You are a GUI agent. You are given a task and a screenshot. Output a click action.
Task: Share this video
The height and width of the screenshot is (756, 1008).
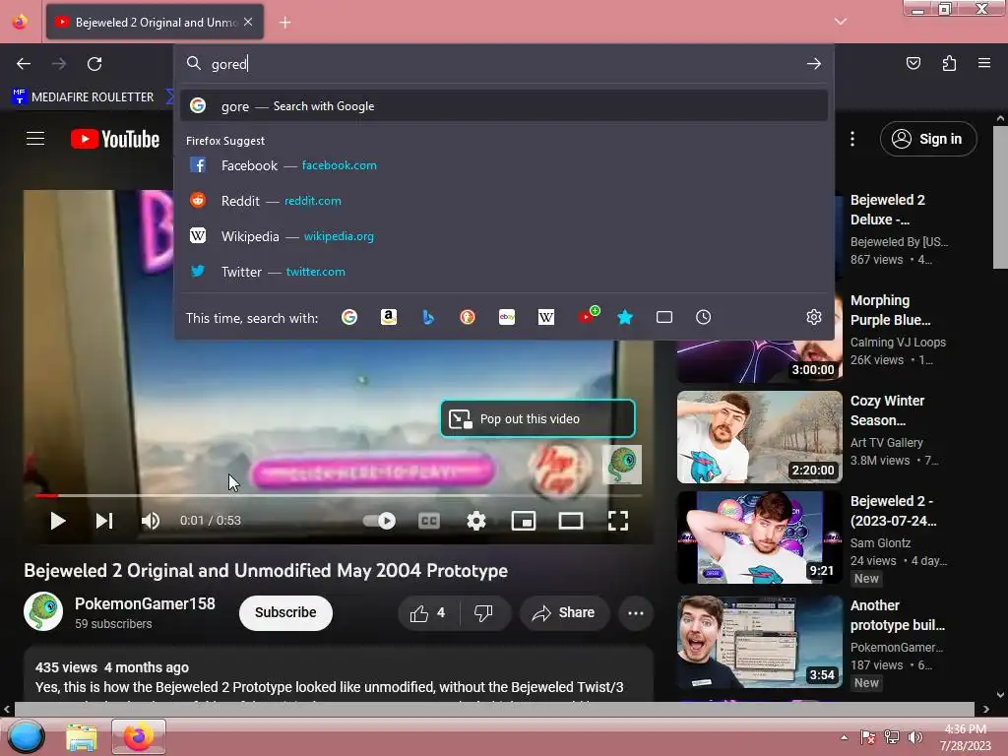564,613
